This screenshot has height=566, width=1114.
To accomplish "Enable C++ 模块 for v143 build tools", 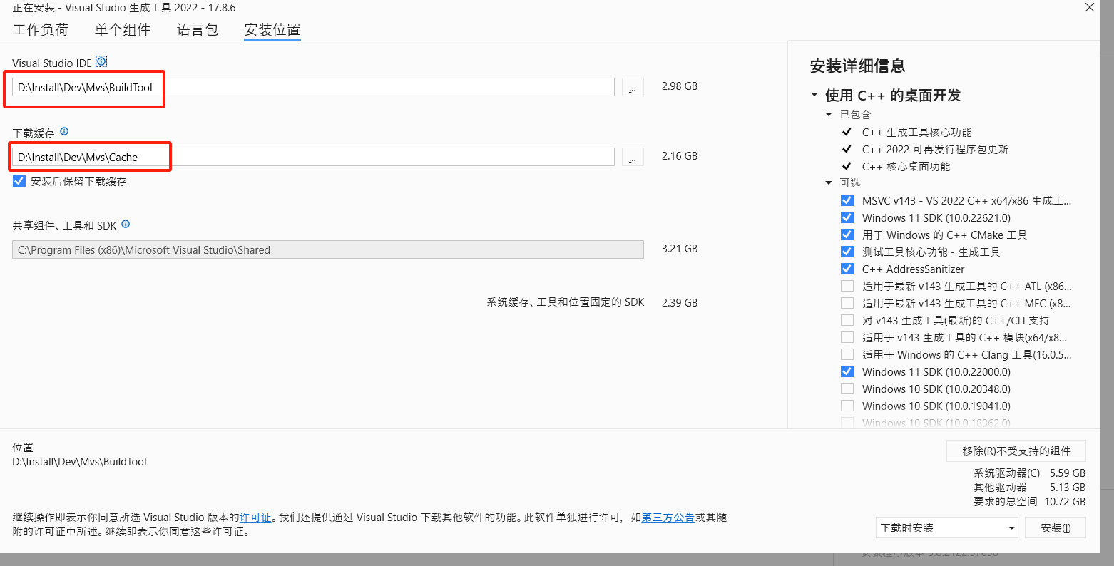I will click(847, 338).
